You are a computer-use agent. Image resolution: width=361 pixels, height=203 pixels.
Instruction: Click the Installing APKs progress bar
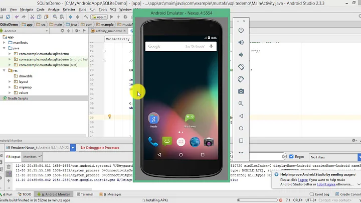point(257,200)
